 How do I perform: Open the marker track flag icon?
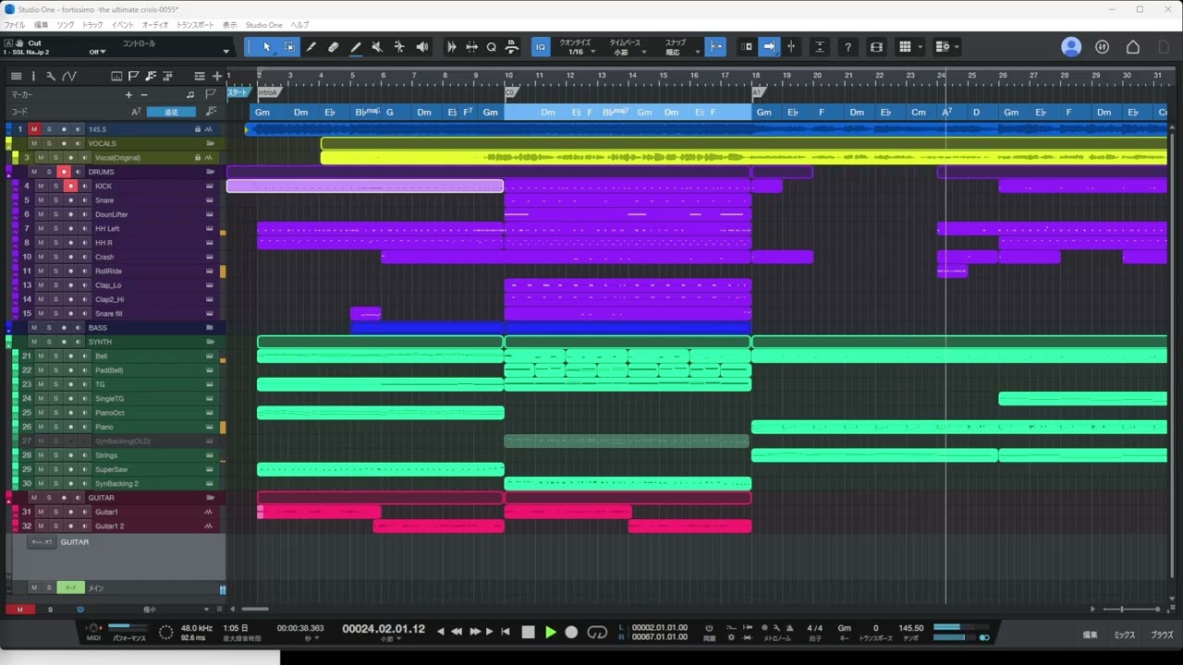click(x=213, y=94)
